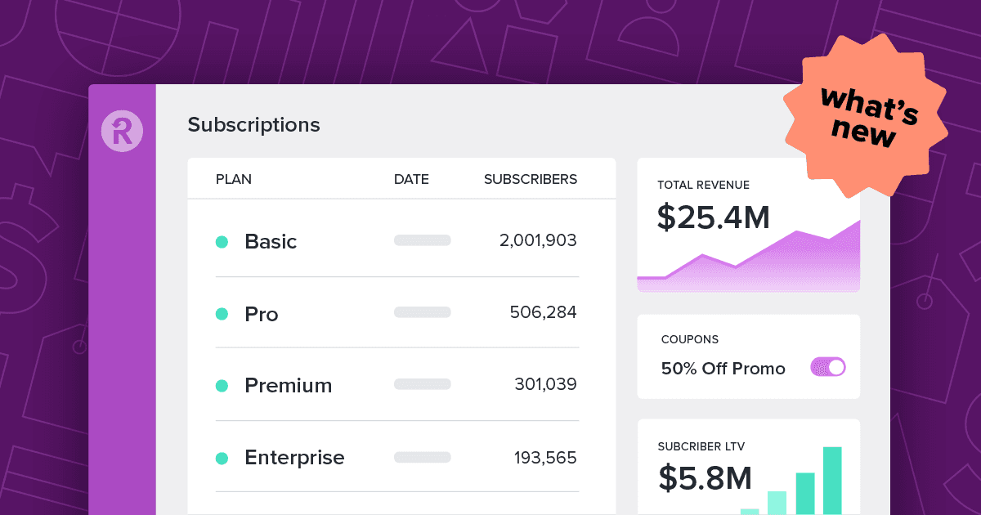The height and width of the screenshot is (515, 981).
Task: Click the green dot beside Premium plan
Action: click(x=222, y=386)
